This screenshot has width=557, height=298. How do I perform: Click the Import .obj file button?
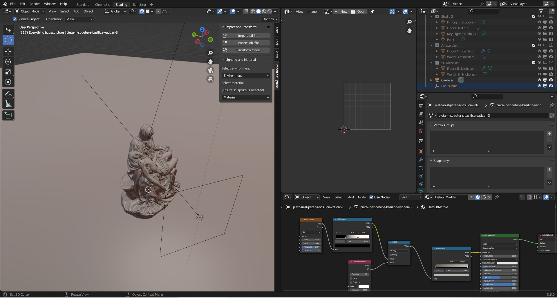coord(246,43)
